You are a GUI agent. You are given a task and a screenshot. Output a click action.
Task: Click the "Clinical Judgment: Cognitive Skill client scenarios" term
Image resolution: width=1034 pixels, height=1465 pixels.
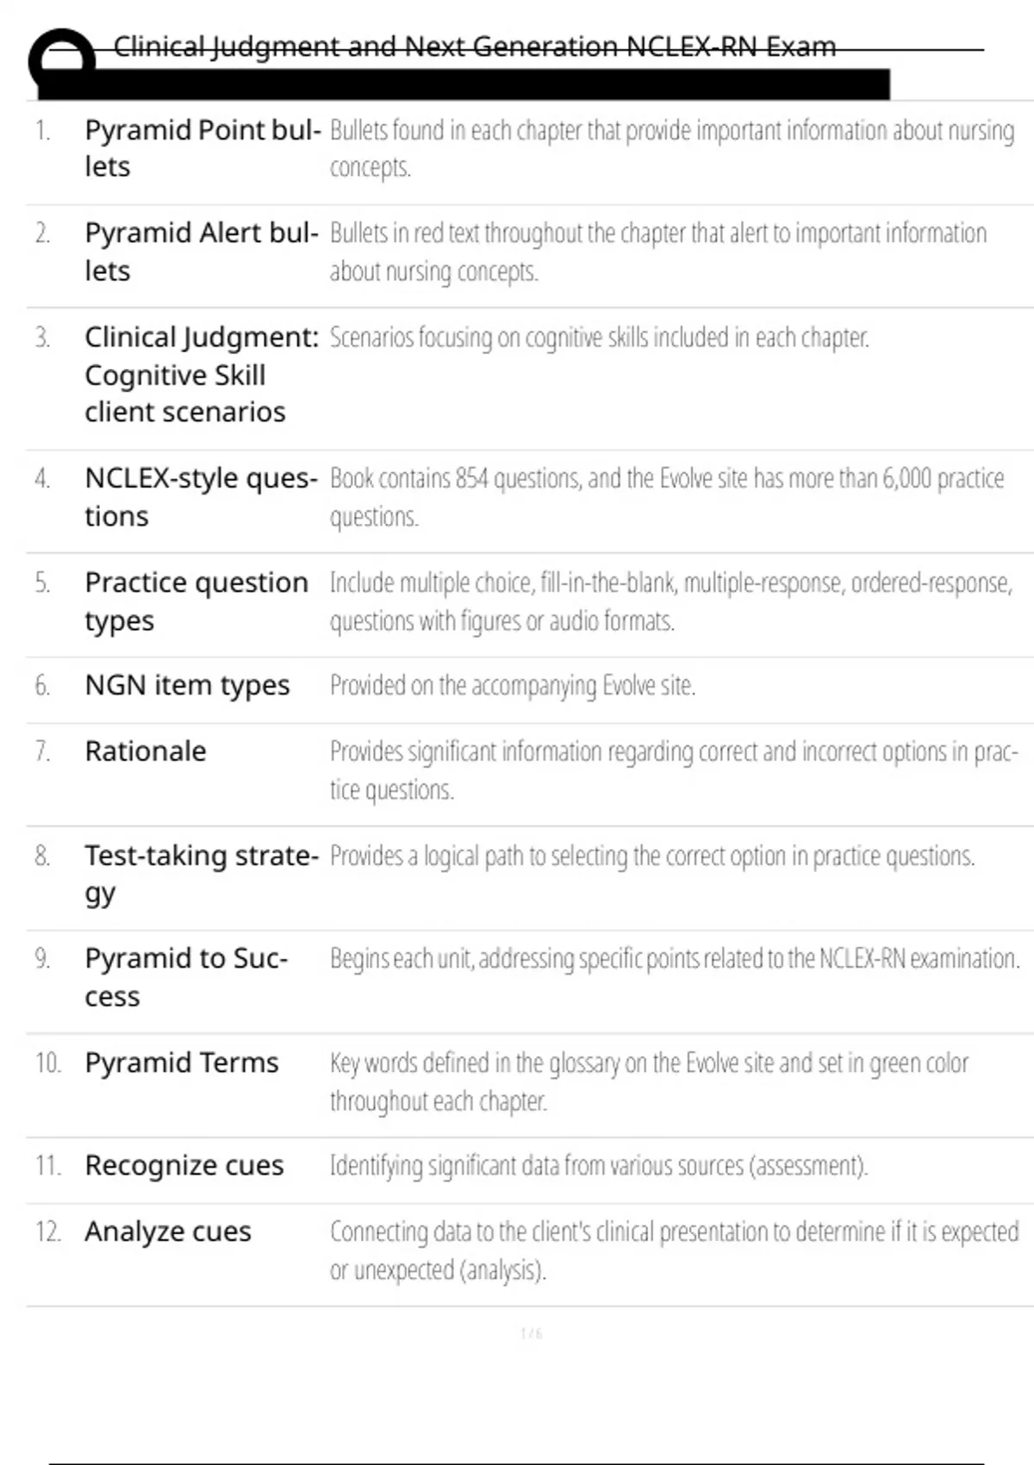pos(202,374)
